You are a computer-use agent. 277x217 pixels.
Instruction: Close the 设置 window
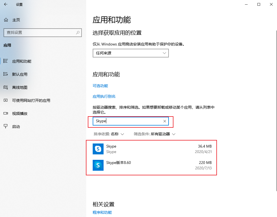point(271,4)
